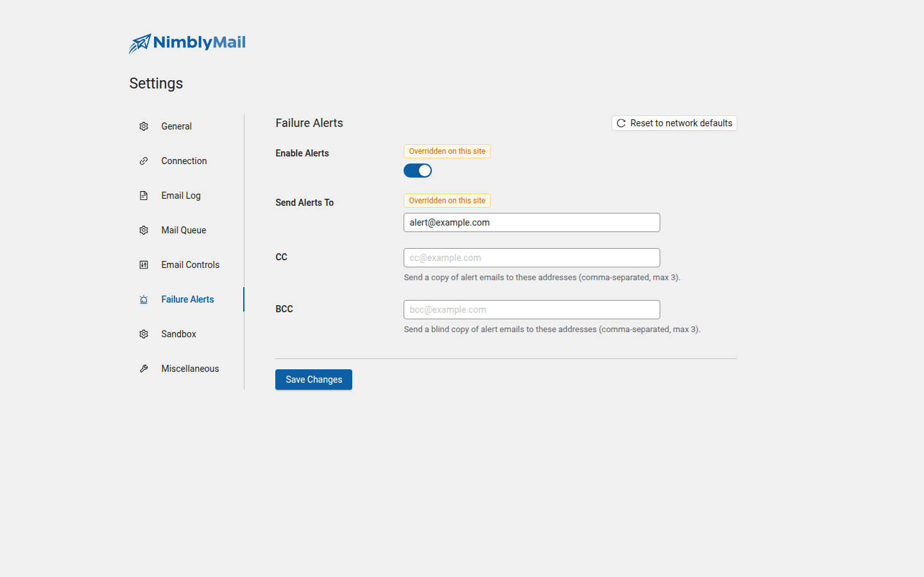924x577 pixels.
Task: Click the Overridden badge above Send Alerts To
Action: click(x=447, y=201)
